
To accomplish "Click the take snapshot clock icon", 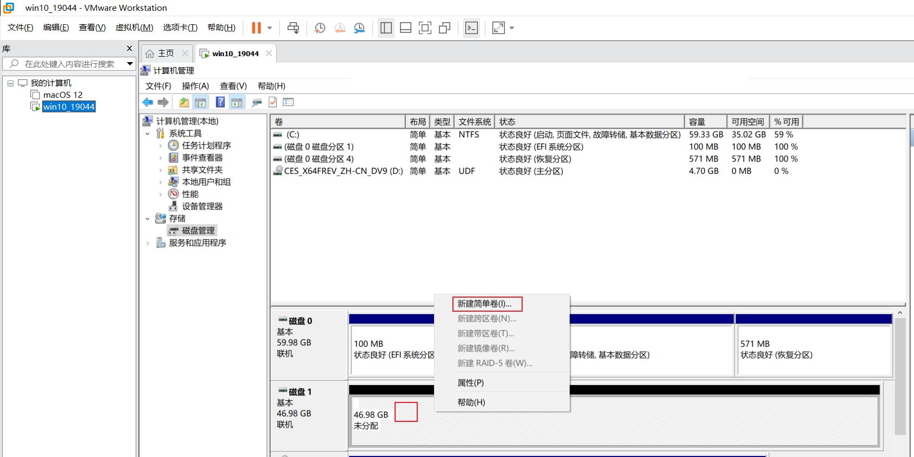I will 319,28.
